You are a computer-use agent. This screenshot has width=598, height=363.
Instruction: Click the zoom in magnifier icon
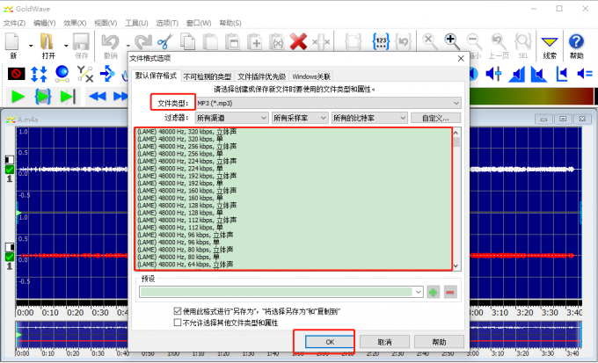(x=451, y=41)
